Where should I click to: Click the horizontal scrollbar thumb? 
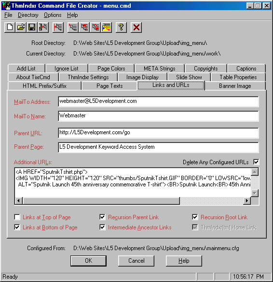tap(101, 200)
